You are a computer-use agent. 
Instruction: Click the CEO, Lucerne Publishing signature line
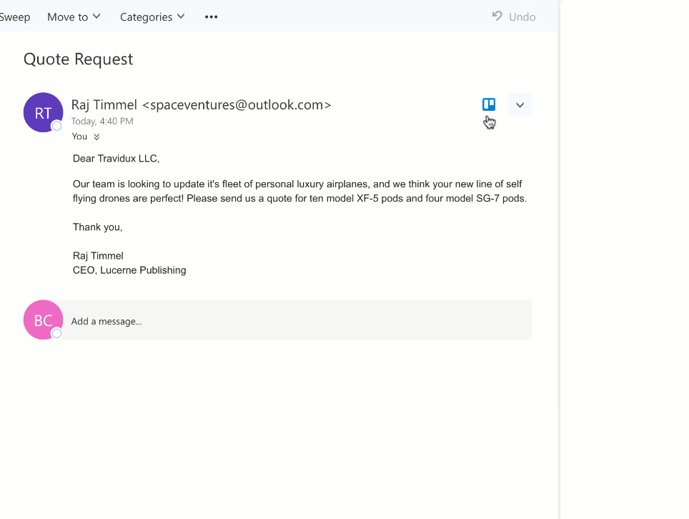[129, 270]
